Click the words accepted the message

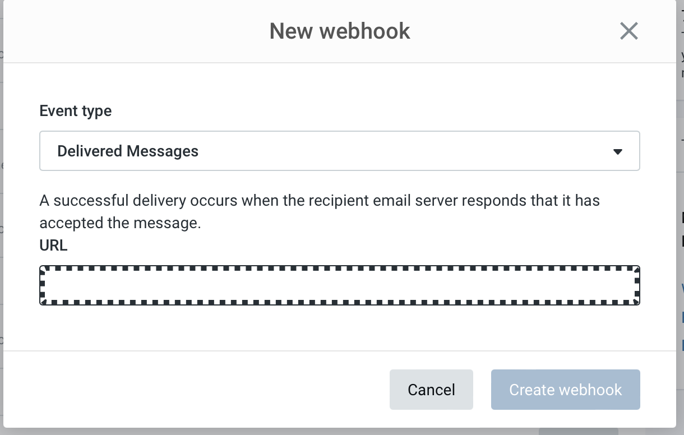point(120,223)
